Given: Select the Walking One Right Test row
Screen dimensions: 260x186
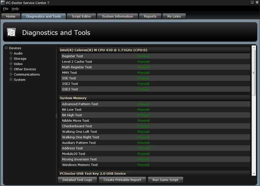Looking at the screenshot, I should click(155, 137).
